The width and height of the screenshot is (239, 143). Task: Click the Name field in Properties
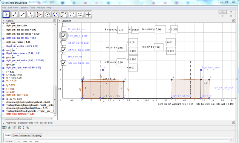click(x=122, y=141)
